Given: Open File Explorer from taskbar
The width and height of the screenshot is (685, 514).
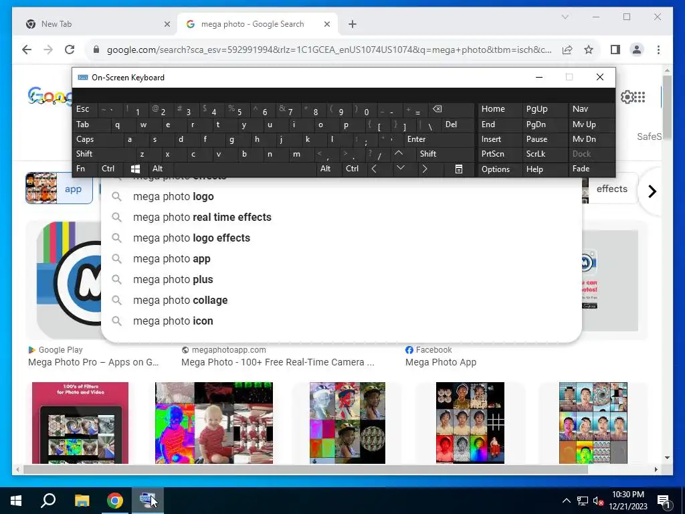Looking at the screenshot, I should point(82,501).
